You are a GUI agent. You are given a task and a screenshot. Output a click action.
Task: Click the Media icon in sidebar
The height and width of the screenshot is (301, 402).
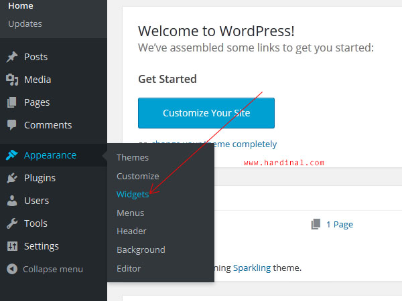[x=12, y=80]
